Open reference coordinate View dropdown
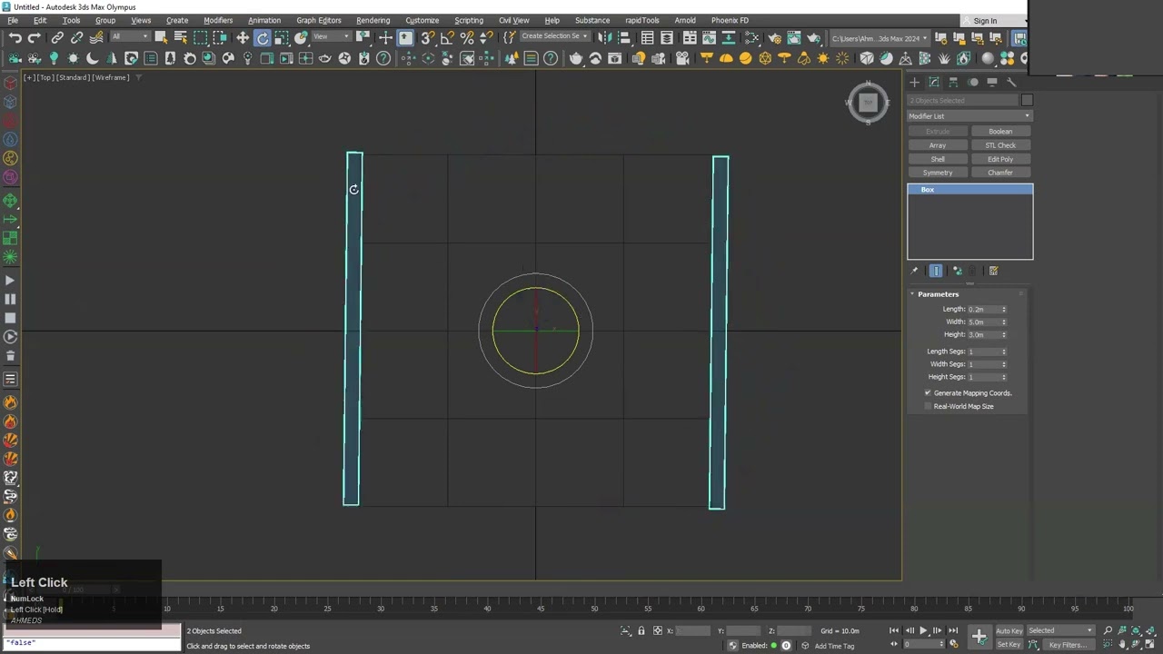The height and width of the screenshot is (654, 1163). click(x=332, y=37)
